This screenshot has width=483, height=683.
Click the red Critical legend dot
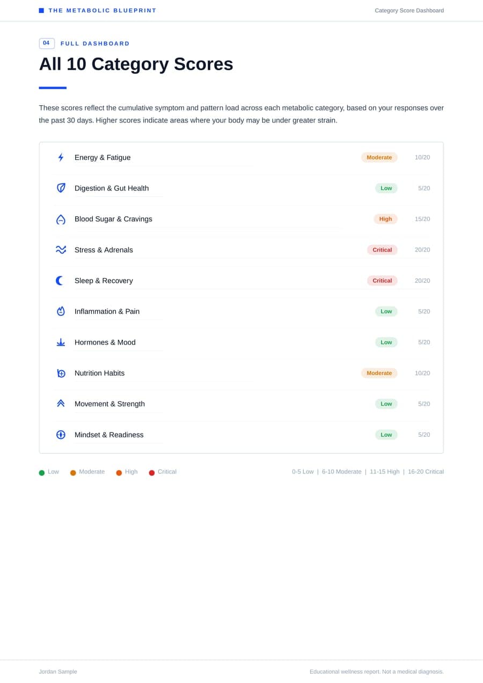click(x=152, y=473)
